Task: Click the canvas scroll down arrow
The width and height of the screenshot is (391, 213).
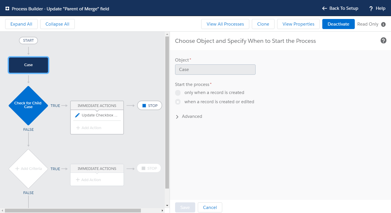Action: (167, 206)
